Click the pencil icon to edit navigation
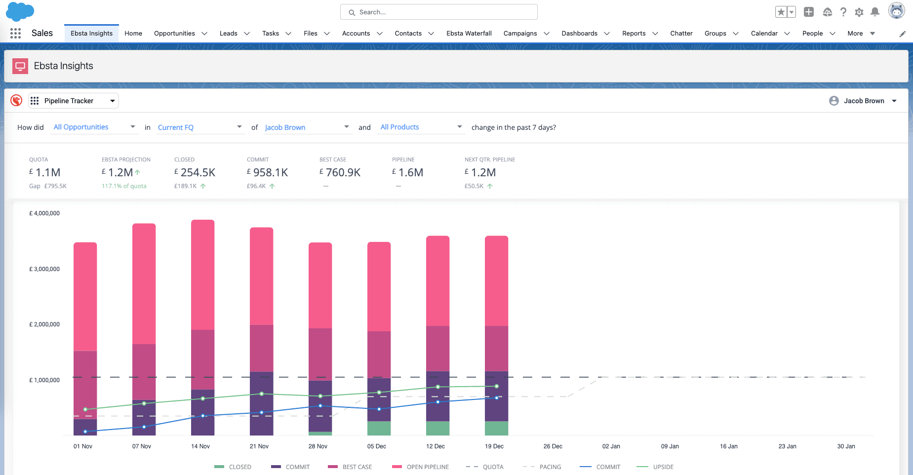The height and width of the screenshot is (475, 913). click(903, 34)
